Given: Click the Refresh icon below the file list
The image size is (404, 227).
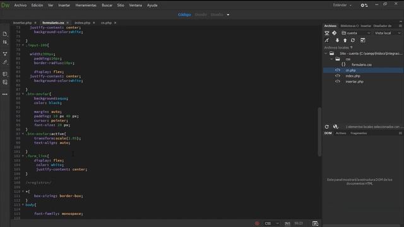Looking at the screenshot, I should 327,127.
